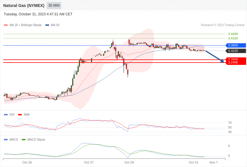Screen dimensions: 247x167
Task: Click the Research © 2023 Trading Central credit
Action: (x=223, y=25)
